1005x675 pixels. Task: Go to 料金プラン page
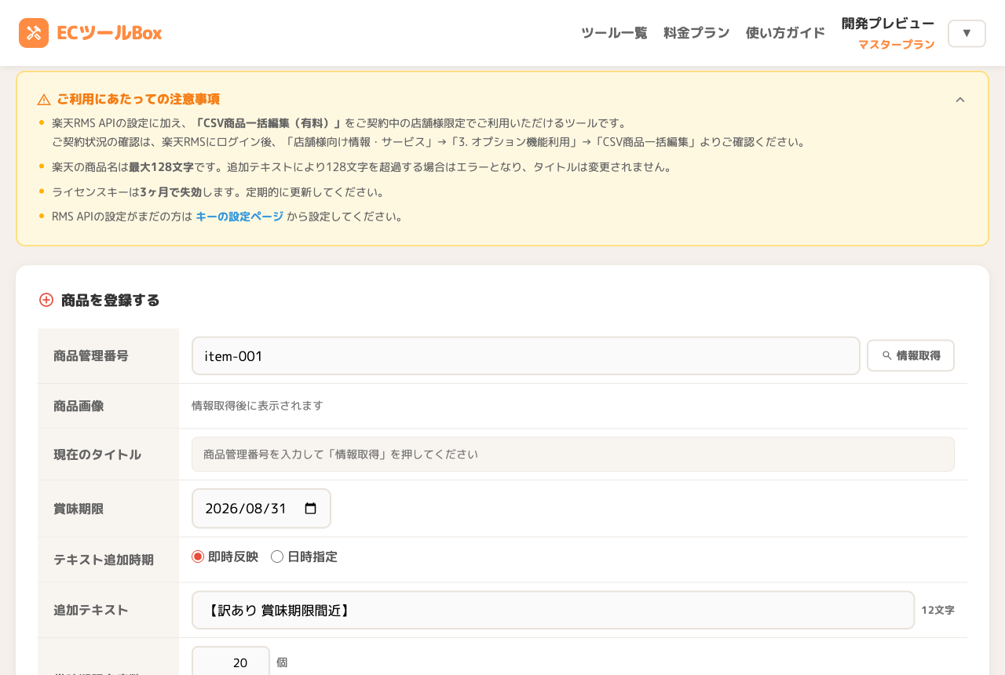point(696,33)
